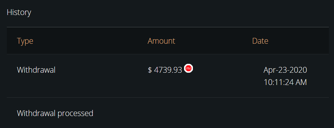
Task: Click the Withdrawal processed status message
Action: tap(55, 113)
